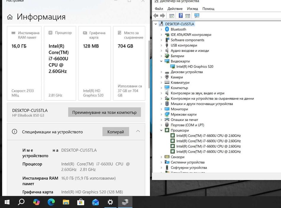
Task: Click HP EliteBook 850 G3 model text
Action: click(28, 115)
